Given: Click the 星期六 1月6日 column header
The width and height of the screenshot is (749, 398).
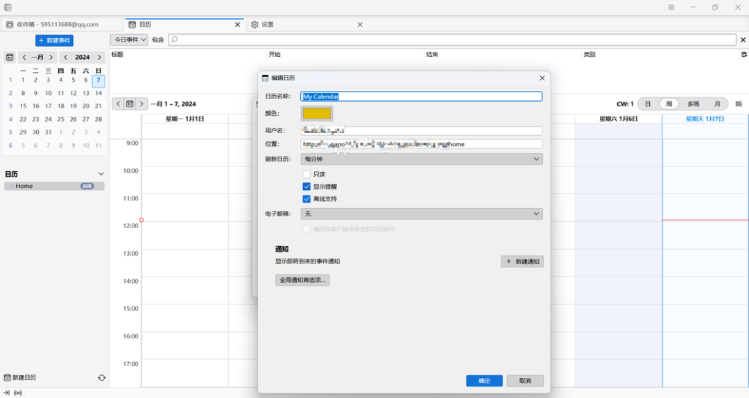Looking at the screenshot, I should (x=619, y=119).
